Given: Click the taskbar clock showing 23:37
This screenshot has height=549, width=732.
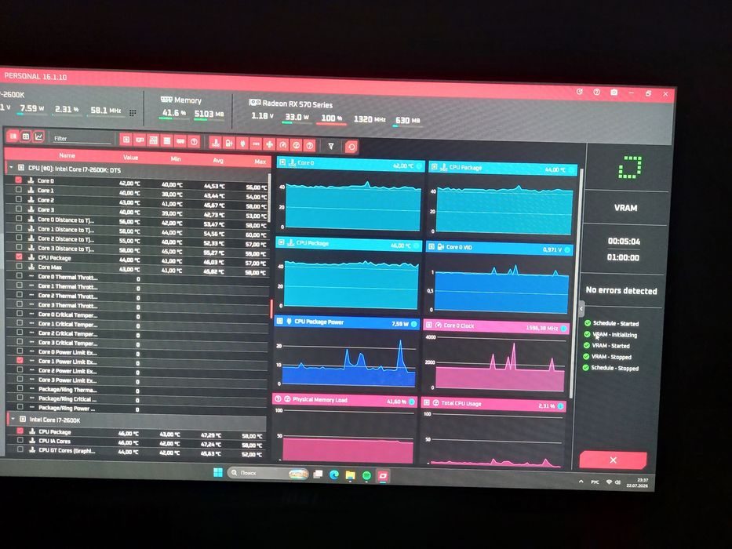Looking at the screenshot, I should (637, 482).
